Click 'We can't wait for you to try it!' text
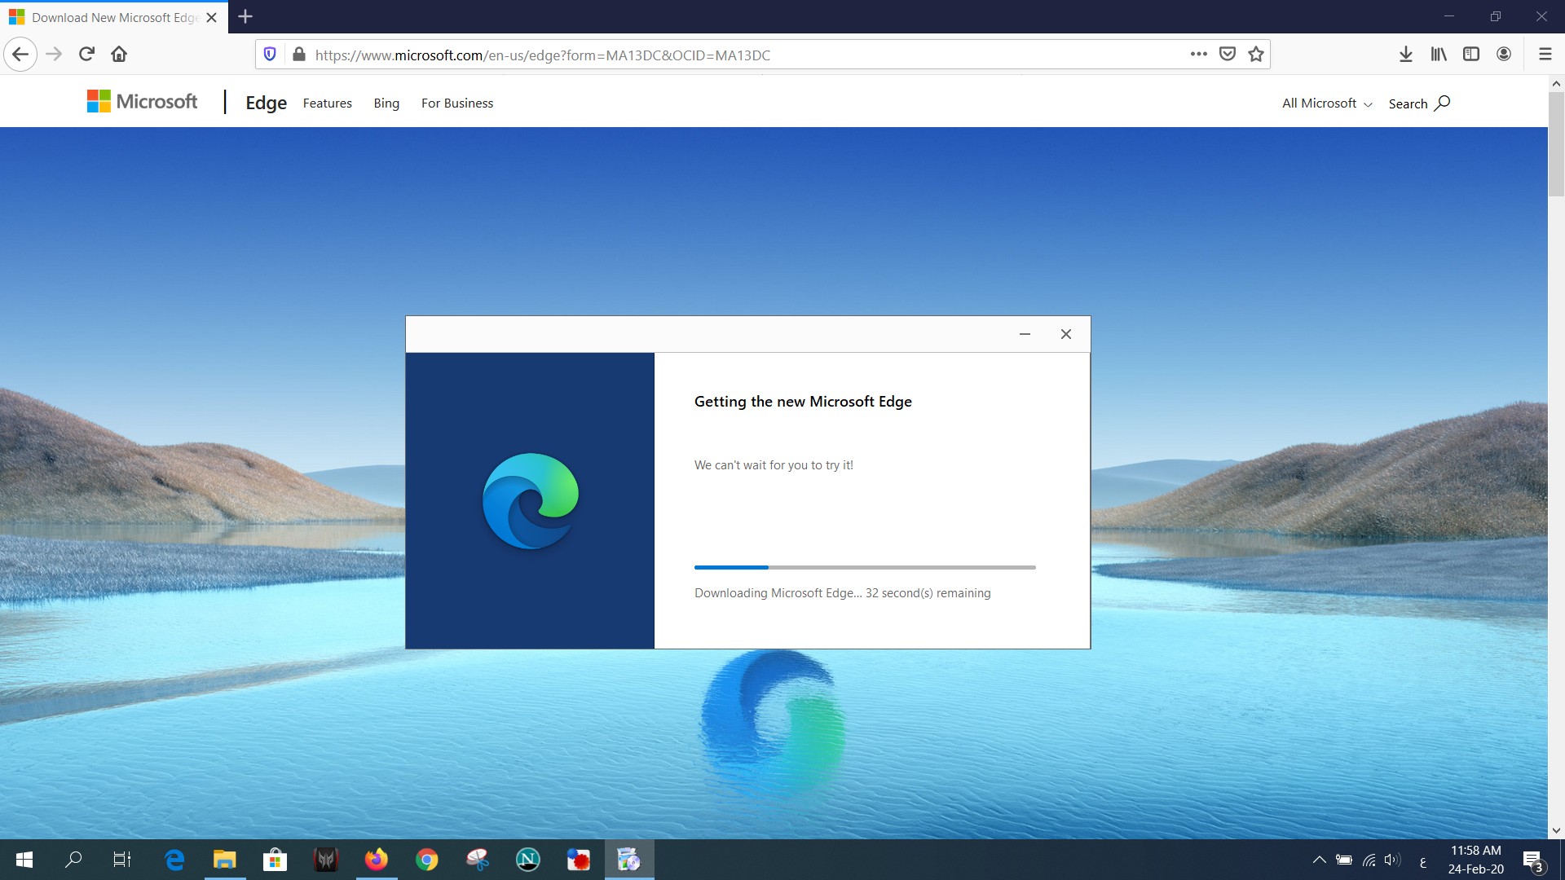The image size is (1565, 880). point(774,465)
